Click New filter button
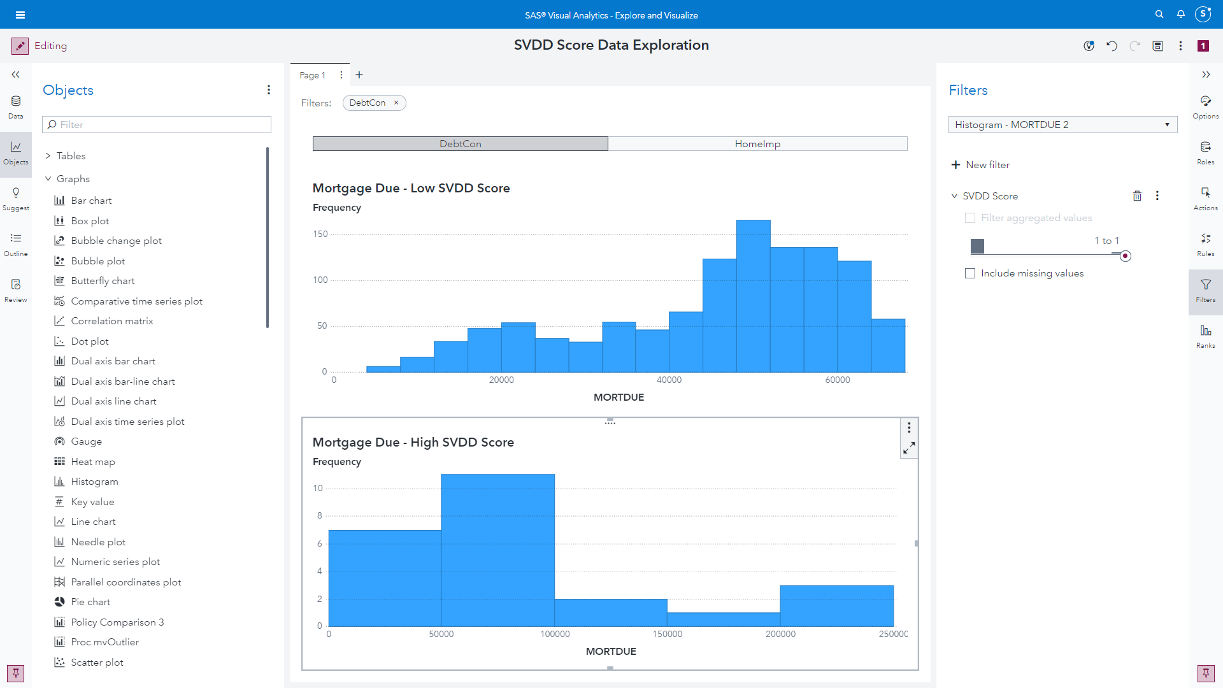The image size is (1223, 688). pos(980,165)
